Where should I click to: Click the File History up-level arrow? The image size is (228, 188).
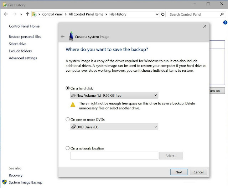point(27,14)
